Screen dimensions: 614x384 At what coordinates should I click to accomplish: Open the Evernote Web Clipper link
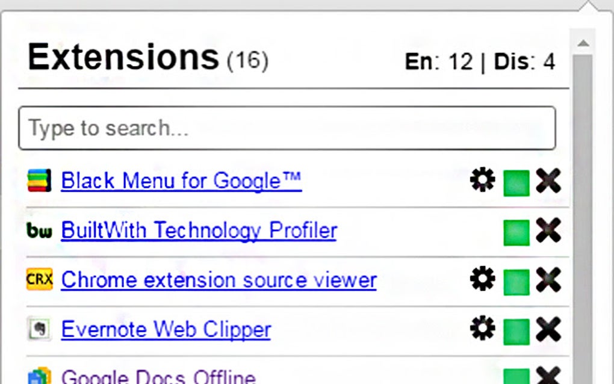pos(166,329)
